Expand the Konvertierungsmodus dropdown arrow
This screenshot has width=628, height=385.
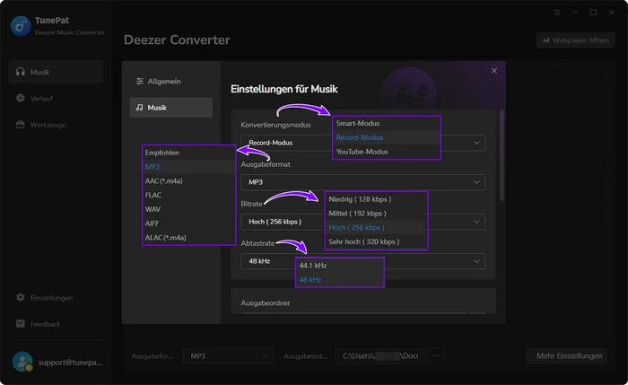pyautogui.click(x=476, y=143)
